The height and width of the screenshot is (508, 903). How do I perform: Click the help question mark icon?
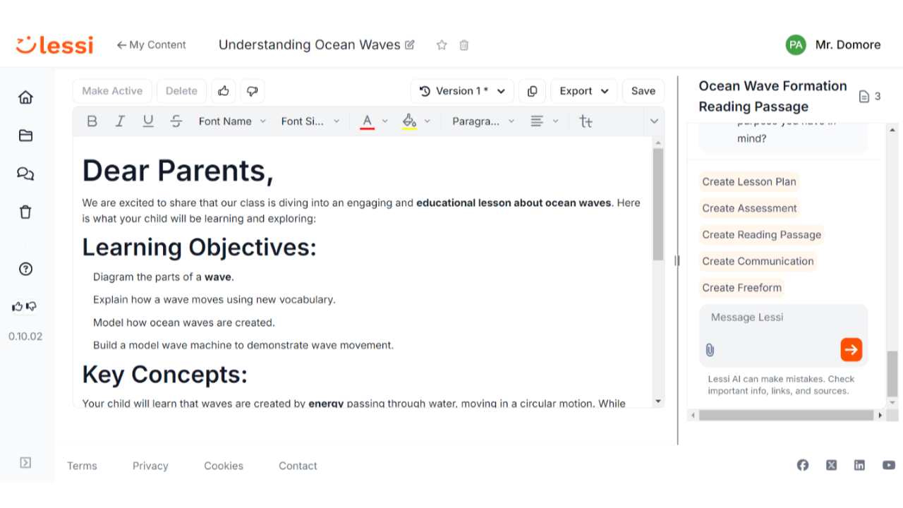point(25,269)
